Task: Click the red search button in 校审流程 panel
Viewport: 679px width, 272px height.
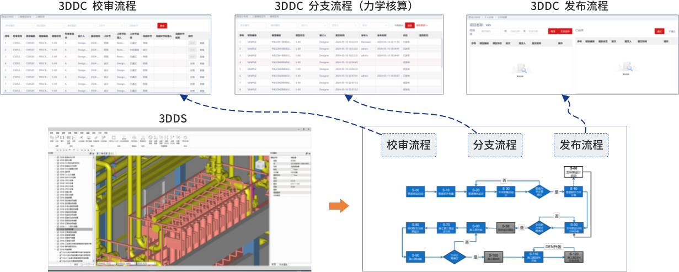Action: coord(162,25)
